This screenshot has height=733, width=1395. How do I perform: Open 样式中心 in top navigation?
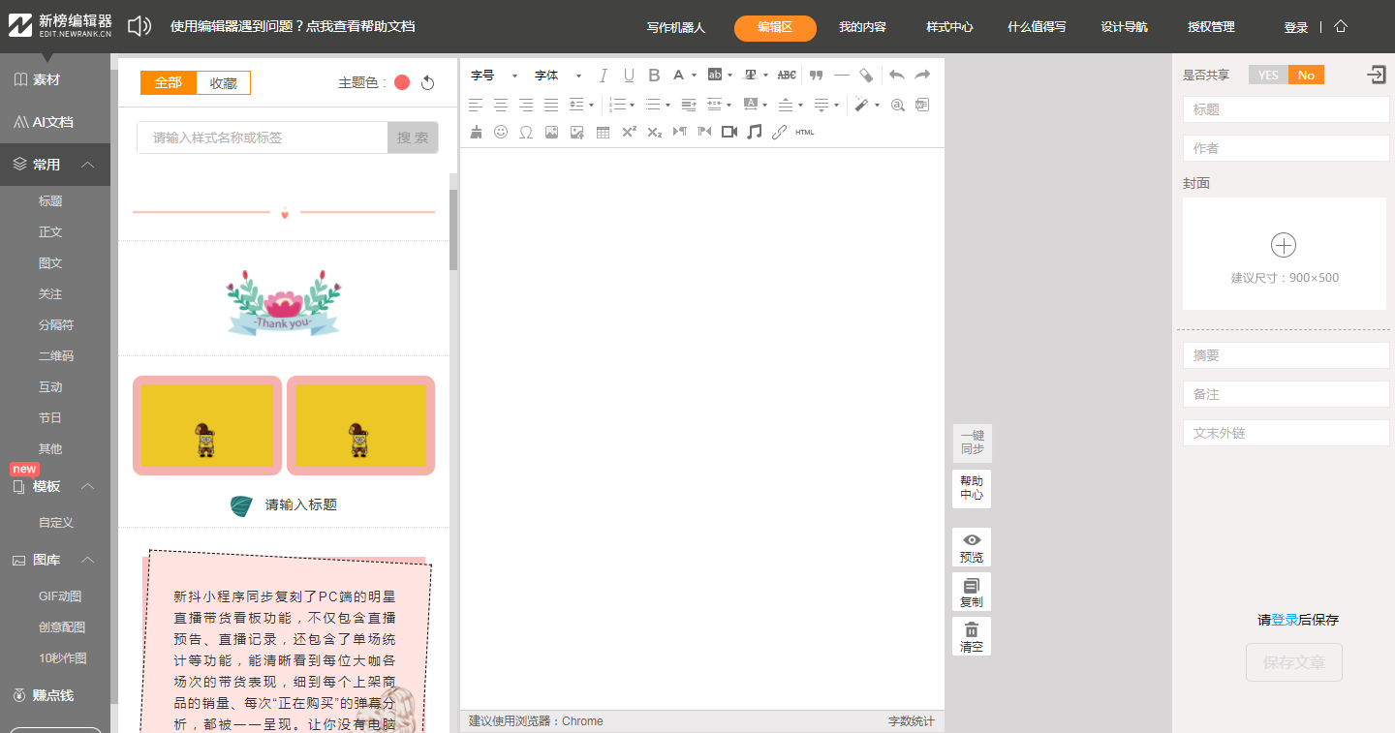[949, 28]
